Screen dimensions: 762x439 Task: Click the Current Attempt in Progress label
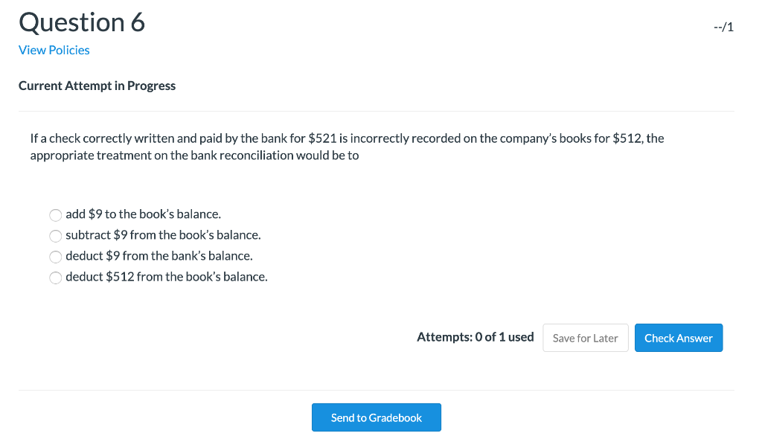coord(97,86)
